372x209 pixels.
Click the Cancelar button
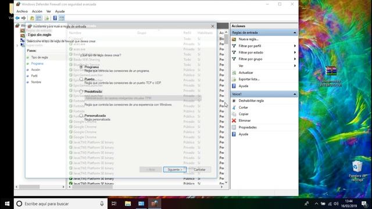(x=199, y=170)
